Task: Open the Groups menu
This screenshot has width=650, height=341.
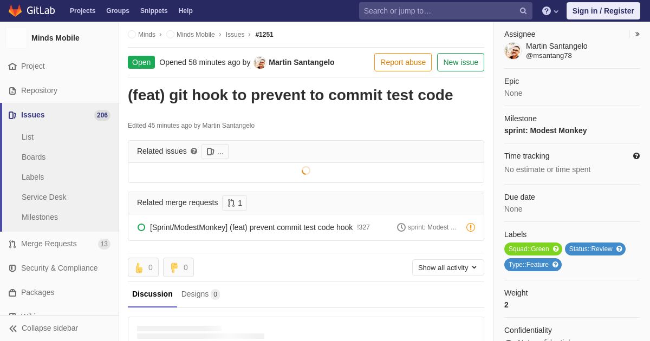Action: click(x=118, y=11)
